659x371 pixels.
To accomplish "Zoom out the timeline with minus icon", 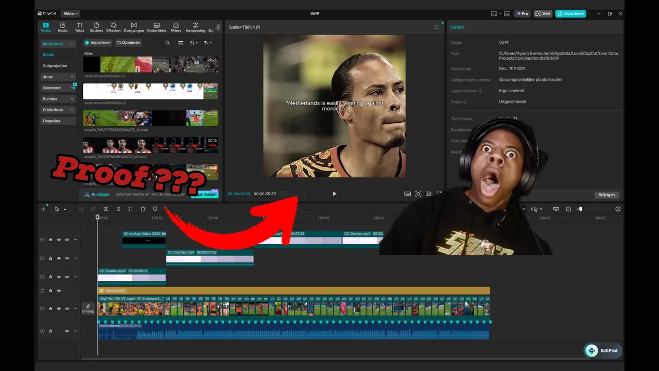I will (568, 209).
